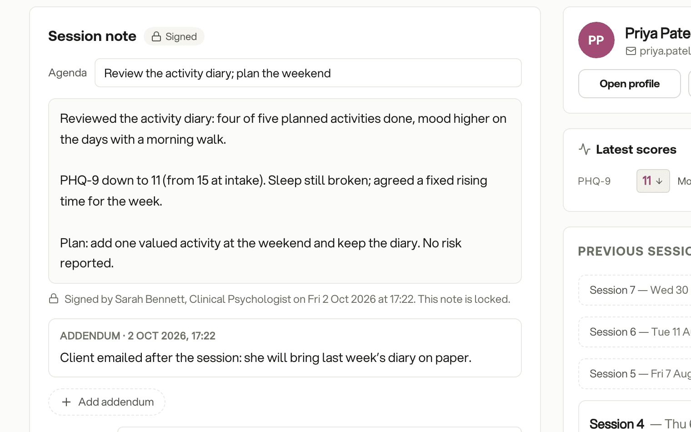Viewport: 691px width, 432px height.
Task: Click the Priya Patel name heading
Action: coord(658,33)
